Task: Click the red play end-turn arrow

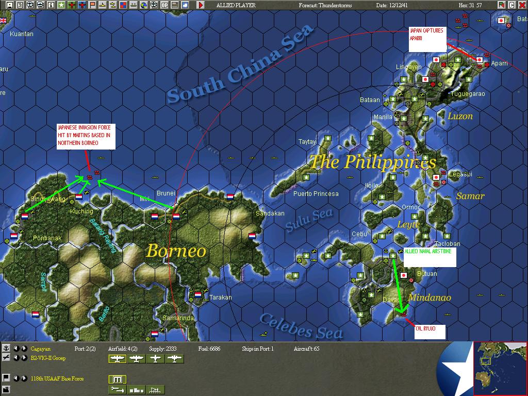Action: (201, 5)
